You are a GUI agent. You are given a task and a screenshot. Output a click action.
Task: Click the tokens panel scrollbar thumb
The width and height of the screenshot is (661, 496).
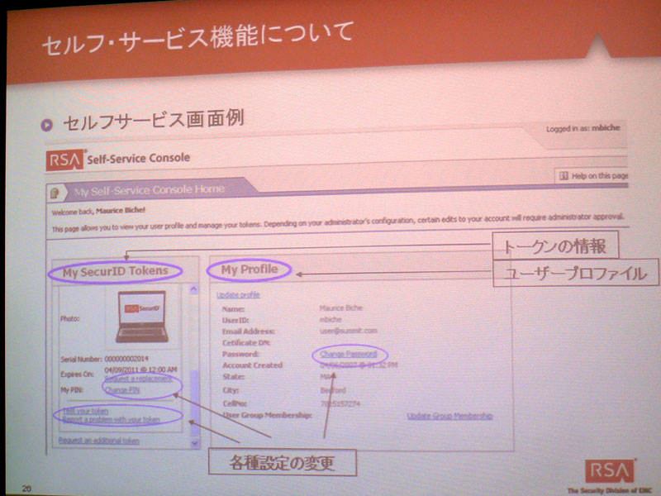[x=194, y=403]
